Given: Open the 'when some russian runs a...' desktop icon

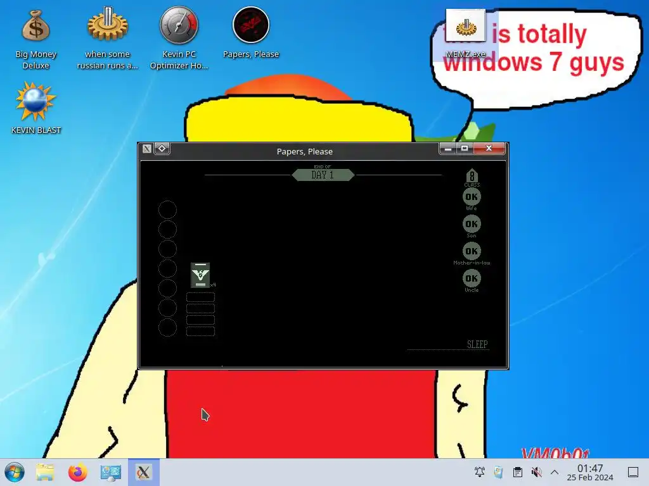Looking at the screenshot, I should pyautogui.click(x=108, y=38).
